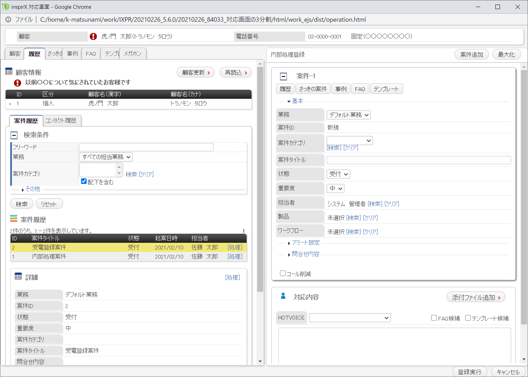Click the red warning icon next to 以前〇〇について
This screenshot has height=377, width=528.
pyautogui.click(x=18, y=83)
